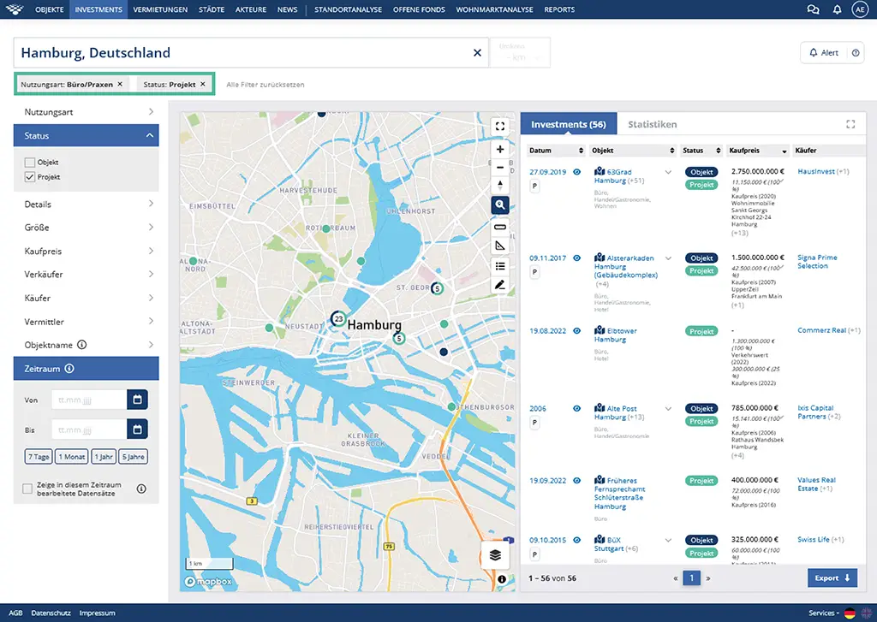Sort table by Kaufpreis column

(x=757, y=151)
